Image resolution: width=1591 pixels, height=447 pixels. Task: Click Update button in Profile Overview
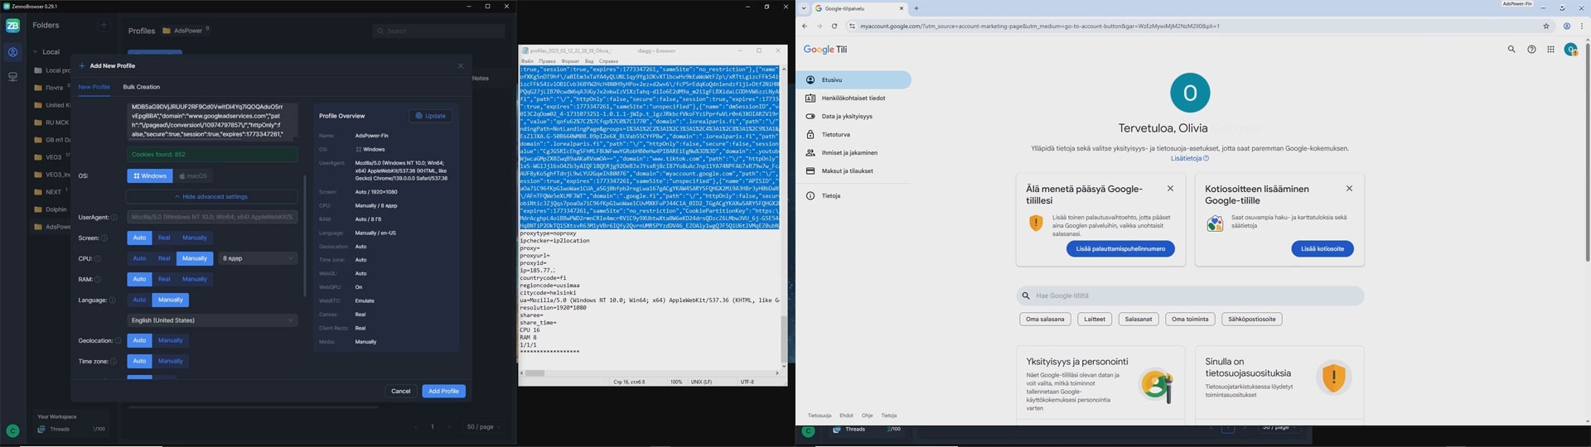click(430, 116)
